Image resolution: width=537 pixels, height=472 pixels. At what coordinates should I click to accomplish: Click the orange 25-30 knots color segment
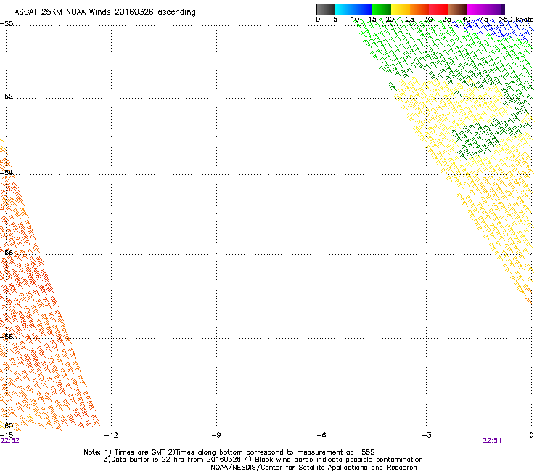(419, 9)
